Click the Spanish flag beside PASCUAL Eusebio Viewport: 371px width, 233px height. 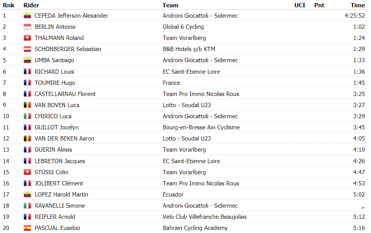27,228
